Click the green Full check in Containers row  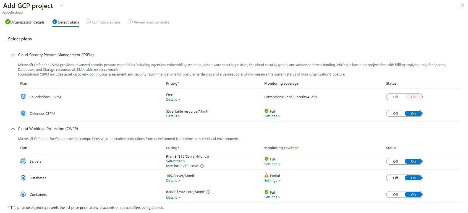(266, 192)
